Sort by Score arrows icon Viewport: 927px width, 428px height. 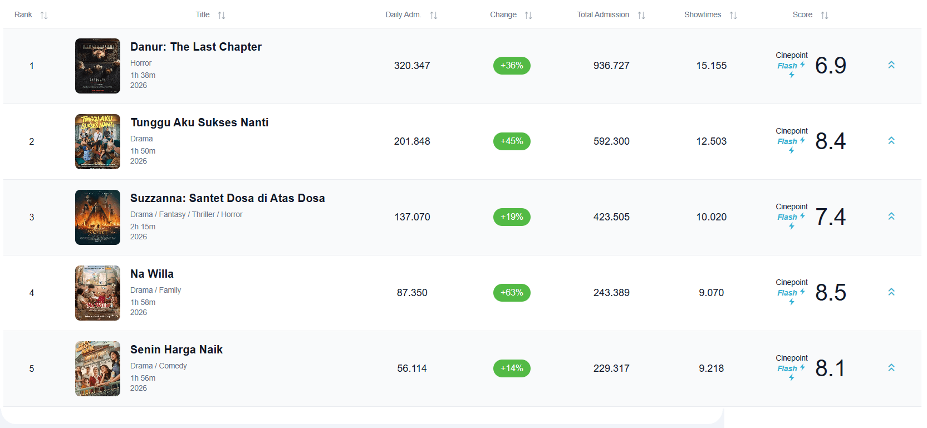pyautogui.click(x=825, y=15)
